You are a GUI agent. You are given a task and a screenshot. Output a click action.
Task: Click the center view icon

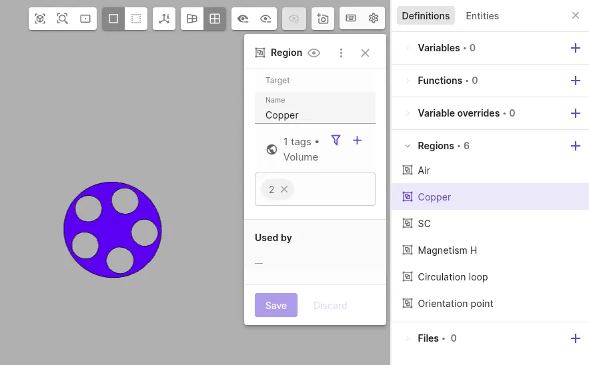click(x=85, y=19)
